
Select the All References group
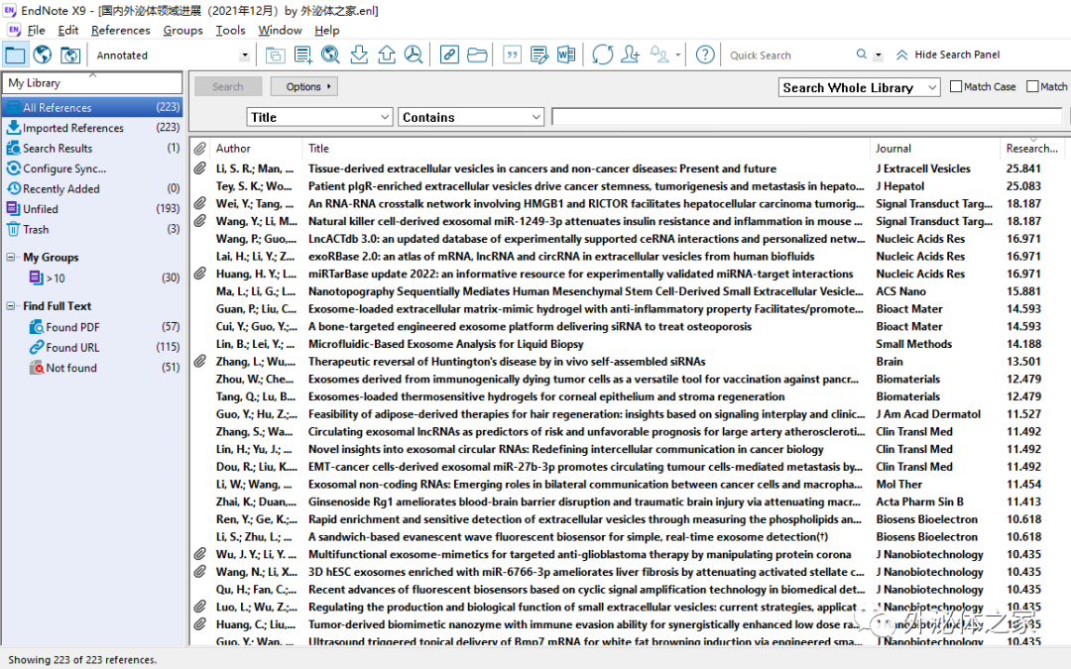tap(93, 107)
